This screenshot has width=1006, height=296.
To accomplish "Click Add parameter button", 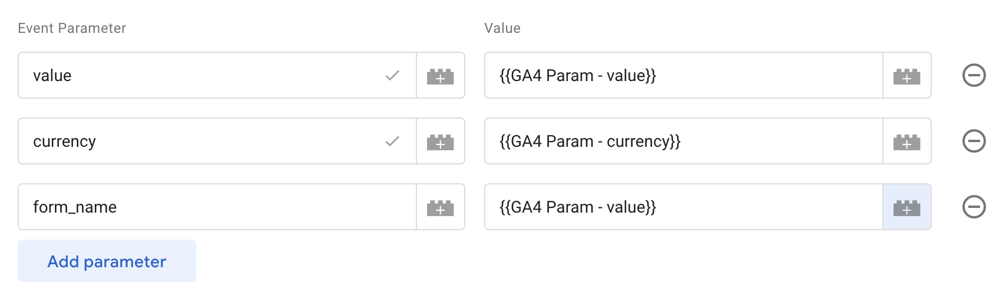I will click(x=107, y=261).
